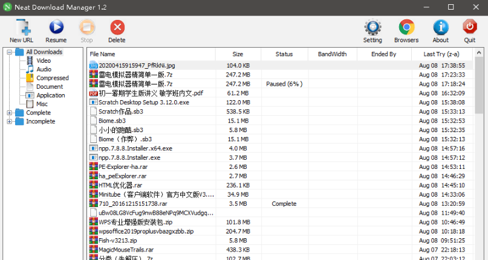Click the vertical scrollbar in download list

point(478,181)
